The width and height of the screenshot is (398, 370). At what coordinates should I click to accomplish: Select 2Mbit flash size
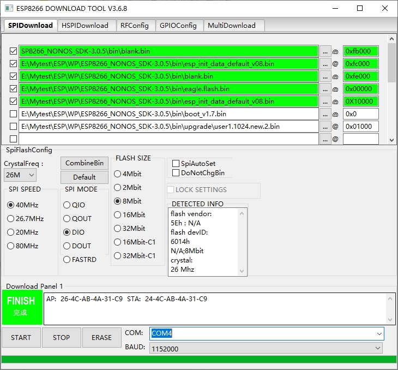[128, 188]
